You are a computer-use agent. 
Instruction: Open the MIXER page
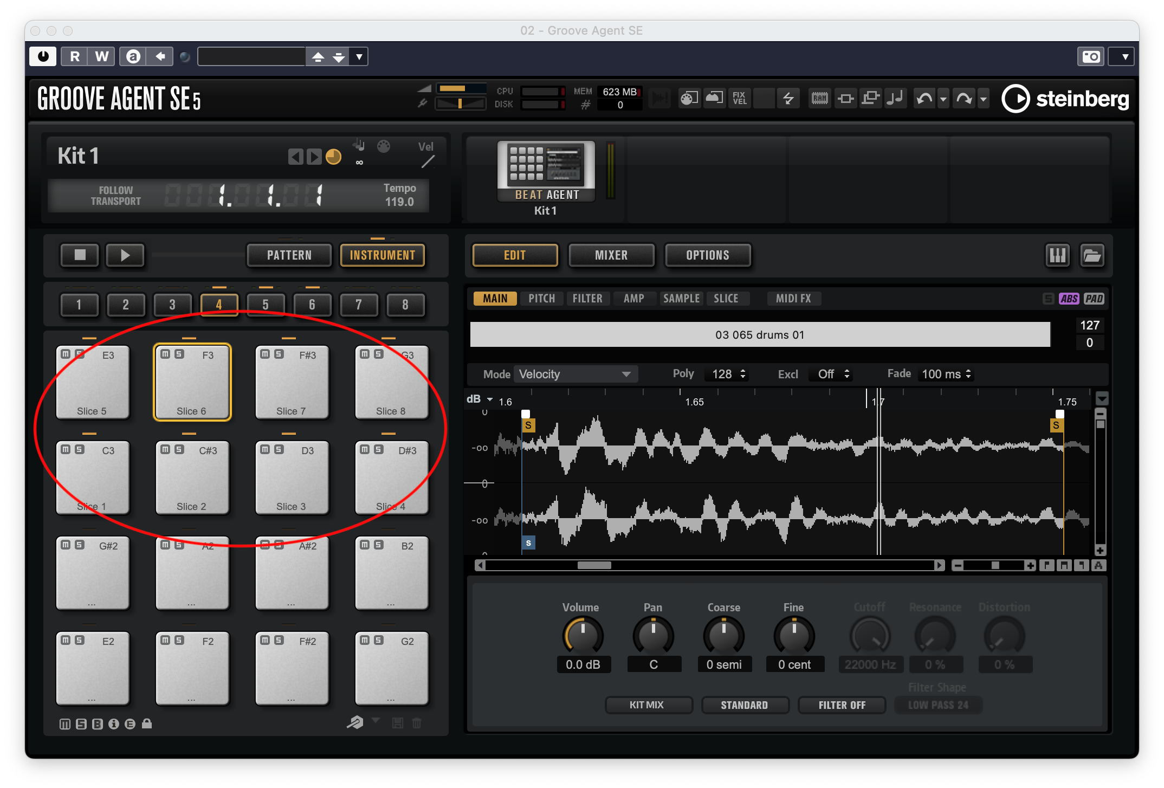pyautogui.click(x=611, y=255)
